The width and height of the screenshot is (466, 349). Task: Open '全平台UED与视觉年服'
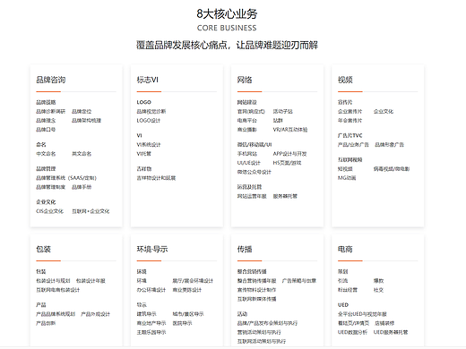click(362, 314)
